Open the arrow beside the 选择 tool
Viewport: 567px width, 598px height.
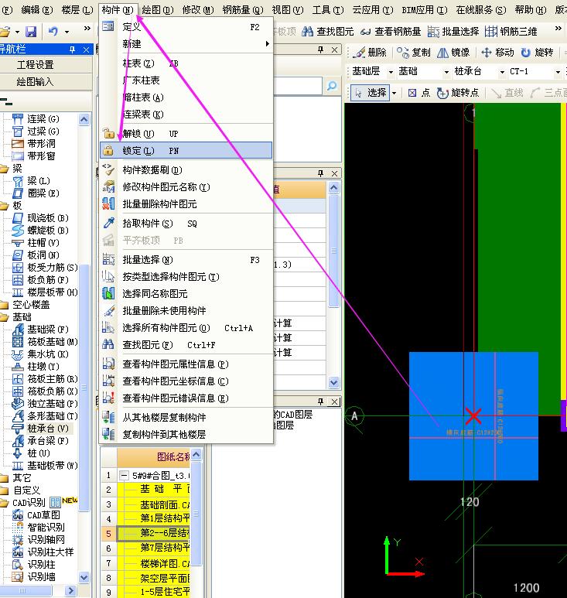click(394, 93)
